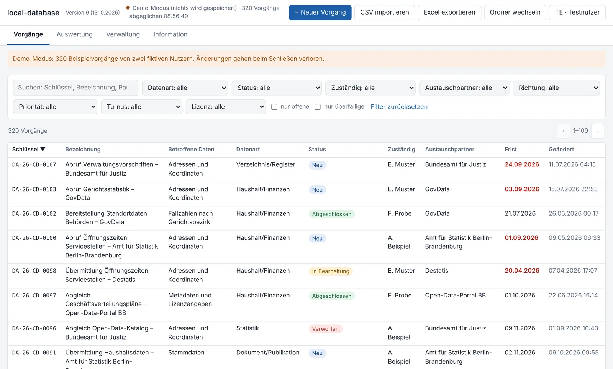The width and height of the screenshot is (613, 369).
Task: Open the Turnus filter dropdown
Action: point(141,107)
